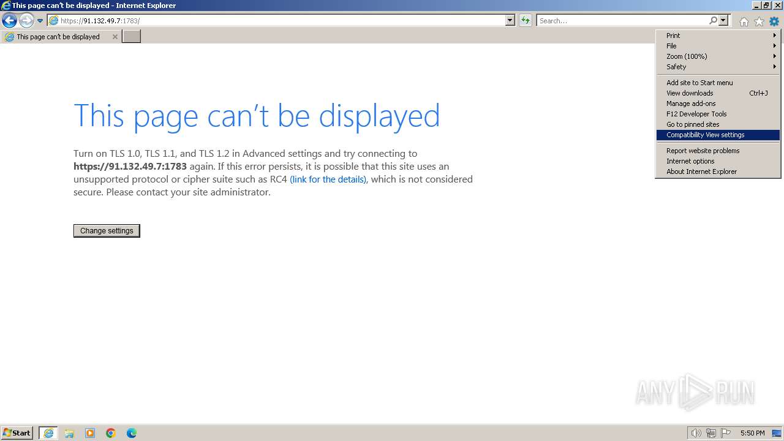Choose Add site to Start menu
The height and width of the screenshot is (441, 784).
(x=718, y=83)
